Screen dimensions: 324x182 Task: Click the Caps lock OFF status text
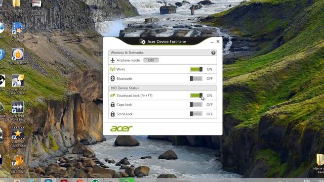pos(210,105)
